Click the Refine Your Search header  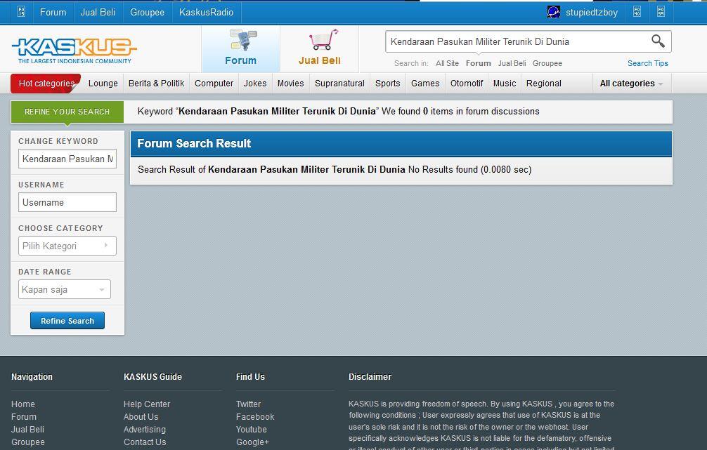point(67,112)
